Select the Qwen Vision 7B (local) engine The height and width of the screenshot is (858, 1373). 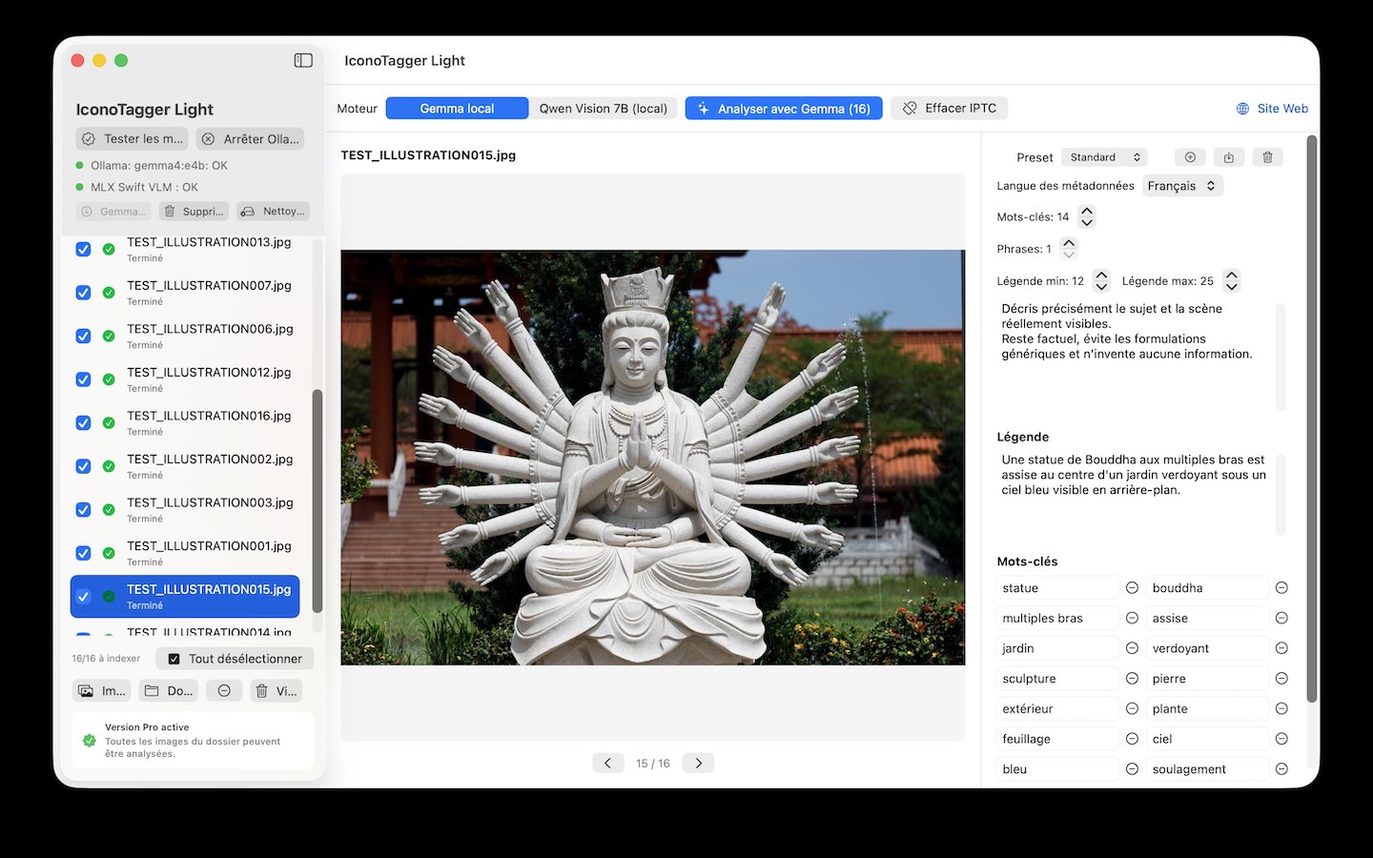(604, 109)
